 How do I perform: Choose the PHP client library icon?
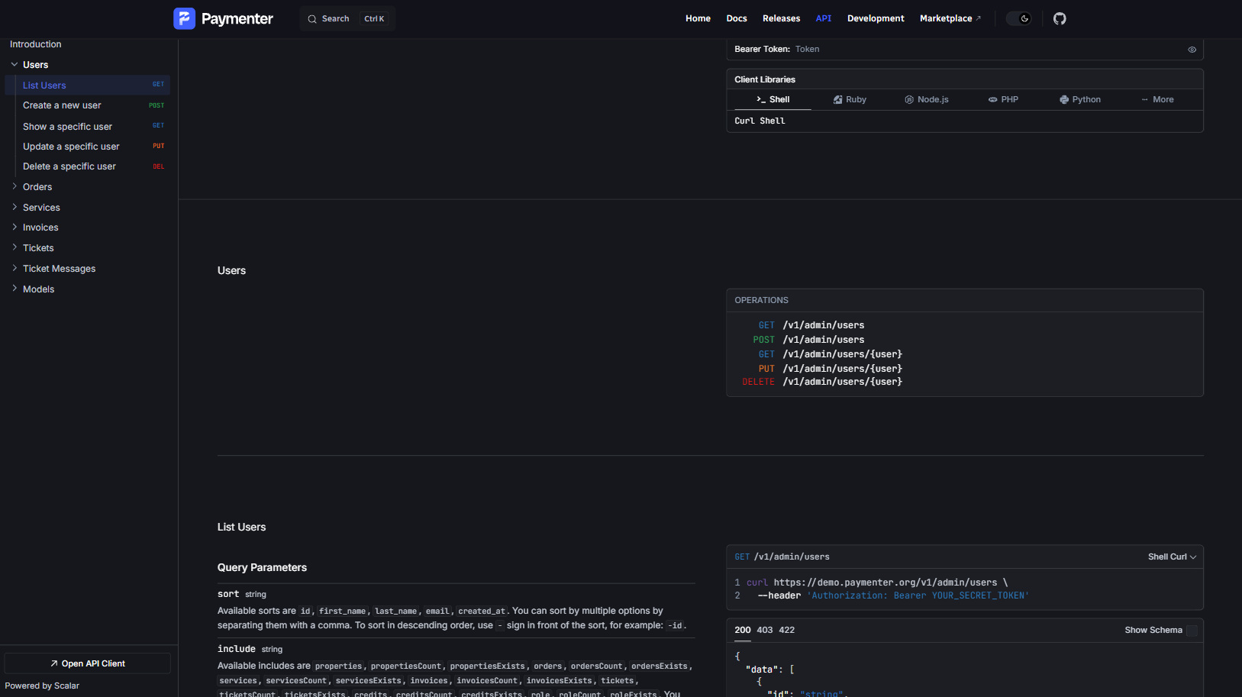992,100
